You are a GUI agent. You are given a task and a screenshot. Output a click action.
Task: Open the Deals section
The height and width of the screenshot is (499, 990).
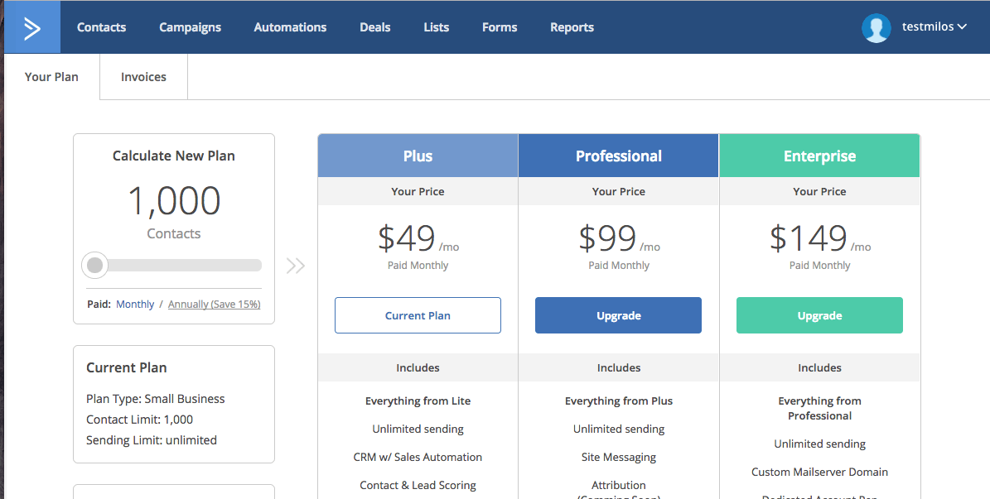(374, 27)
